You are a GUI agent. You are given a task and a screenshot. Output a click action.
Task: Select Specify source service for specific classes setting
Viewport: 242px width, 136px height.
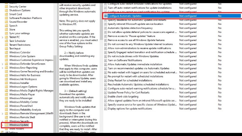pyautogui.click(x=142, y=104)
